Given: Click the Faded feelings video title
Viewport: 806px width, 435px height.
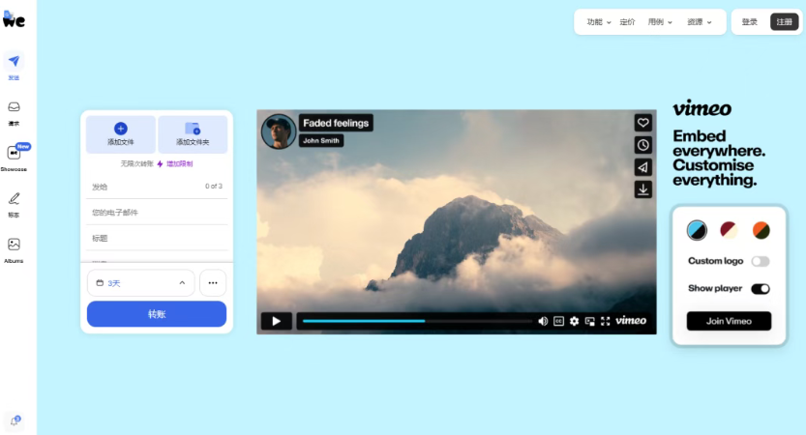Looking at the screenshot, I should click(x=336, y=124).
